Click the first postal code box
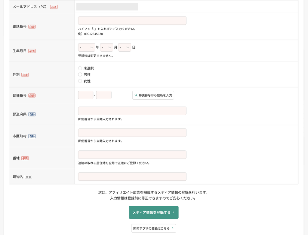 86,95
